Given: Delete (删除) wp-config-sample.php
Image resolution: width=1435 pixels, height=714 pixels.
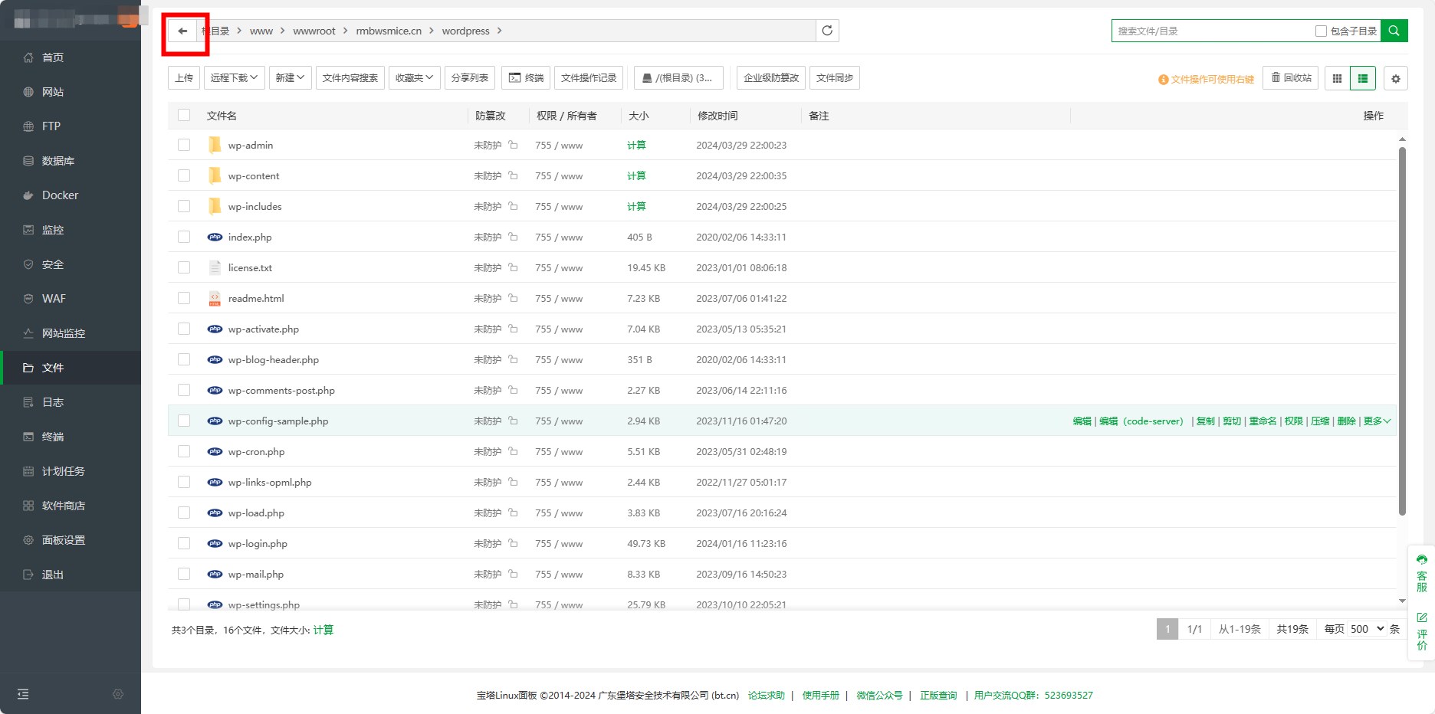Looking at the screenshot, I should [1346, 421].
